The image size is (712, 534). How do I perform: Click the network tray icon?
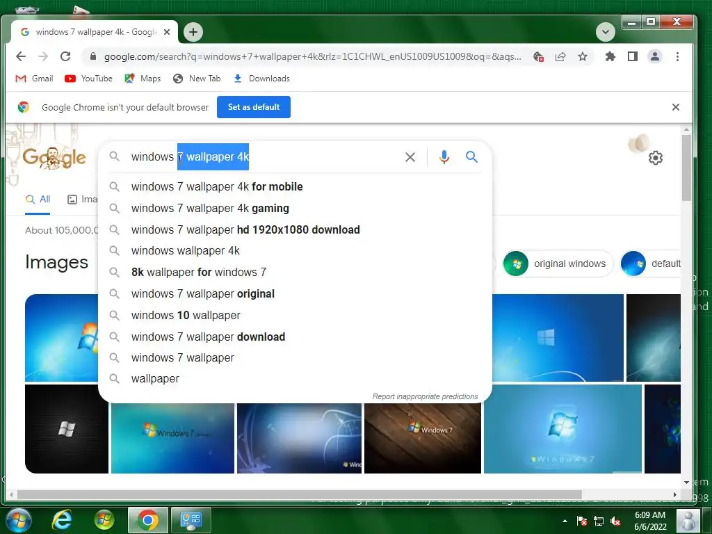[599, 521]
